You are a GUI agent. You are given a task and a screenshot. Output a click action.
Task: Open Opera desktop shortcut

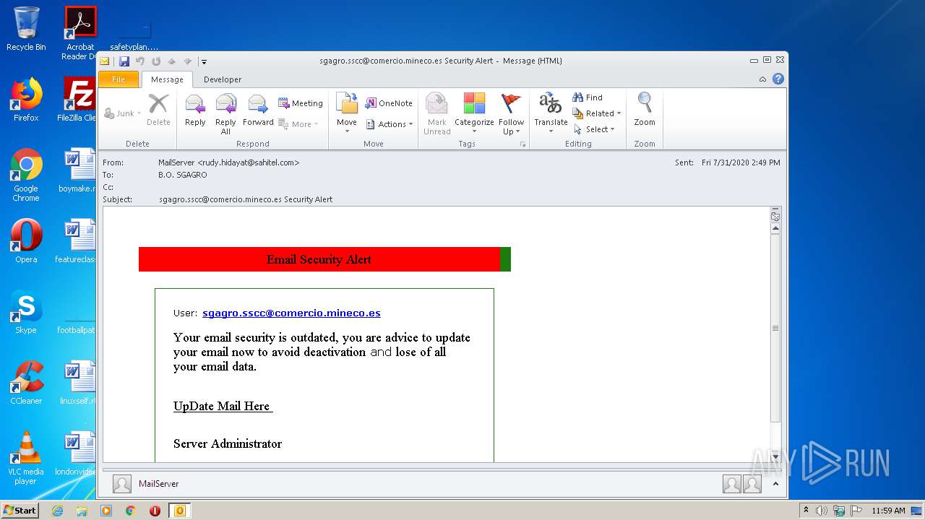(x=26, y=240)
